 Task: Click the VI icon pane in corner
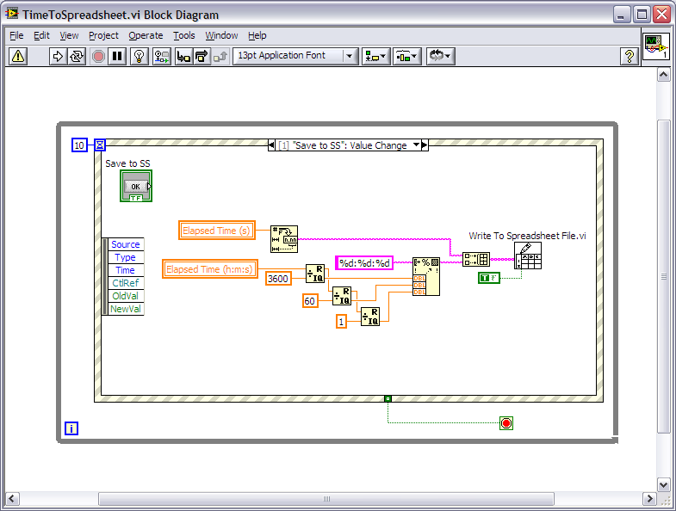coord(656,46)
